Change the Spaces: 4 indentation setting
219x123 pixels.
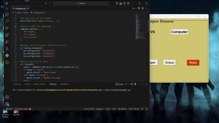tap(100, 109)
